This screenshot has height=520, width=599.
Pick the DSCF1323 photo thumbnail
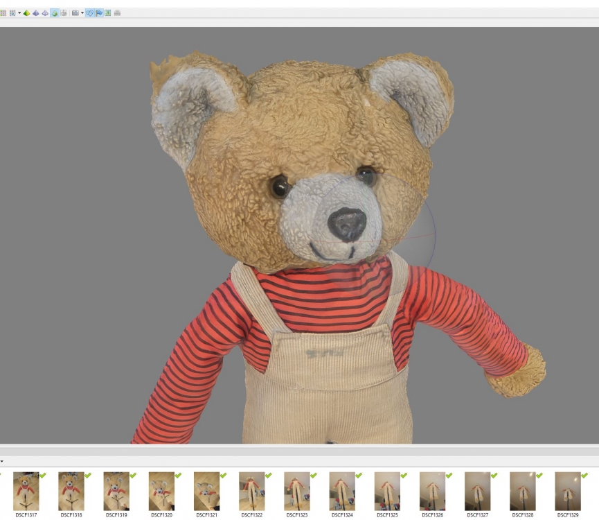pos(296,491)
